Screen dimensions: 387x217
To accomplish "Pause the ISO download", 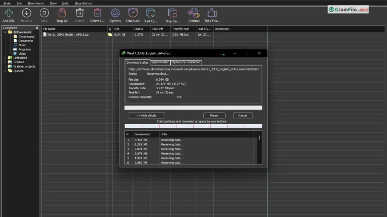I will point(214,115).
